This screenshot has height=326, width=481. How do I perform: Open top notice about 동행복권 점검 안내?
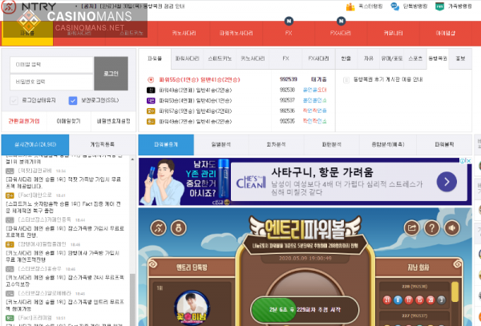pyautogui.click(x=133, y=6)
